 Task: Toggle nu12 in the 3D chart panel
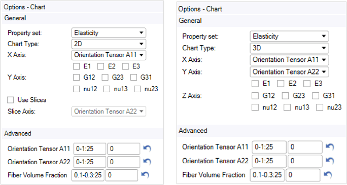(x=255, y=107)
